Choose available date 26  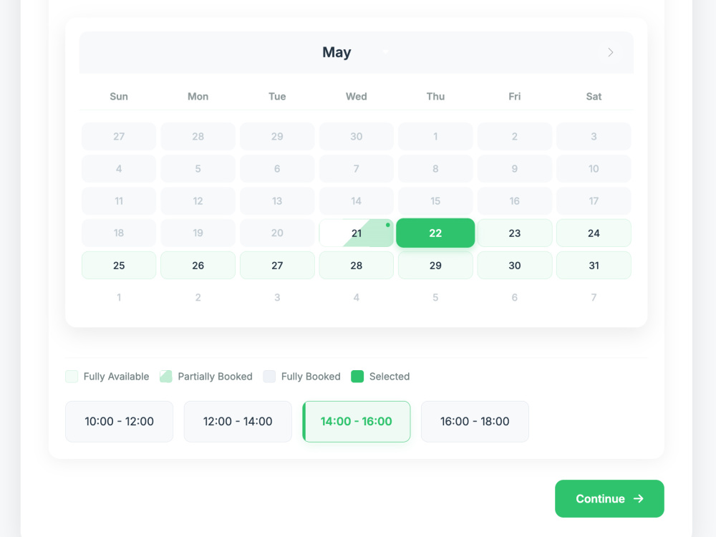pyautogui.click(x=198, y=266)
